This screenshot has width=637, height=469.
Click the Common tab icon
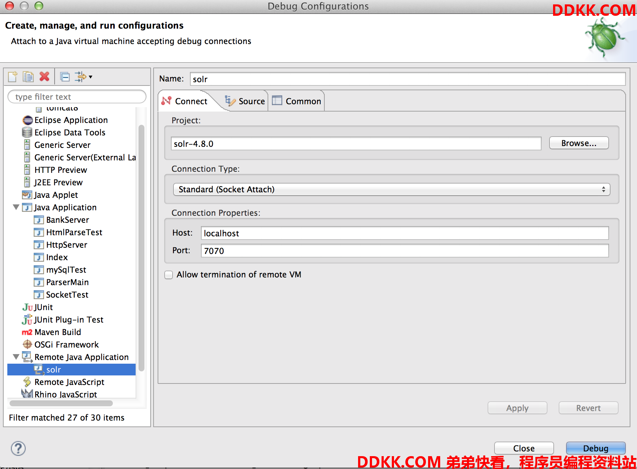277,101
